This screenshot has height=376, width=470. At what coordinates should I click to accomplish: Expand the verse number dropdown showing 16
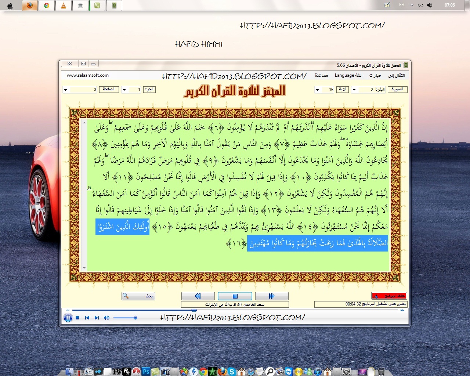pyautogui.click(x=317, y=90)
